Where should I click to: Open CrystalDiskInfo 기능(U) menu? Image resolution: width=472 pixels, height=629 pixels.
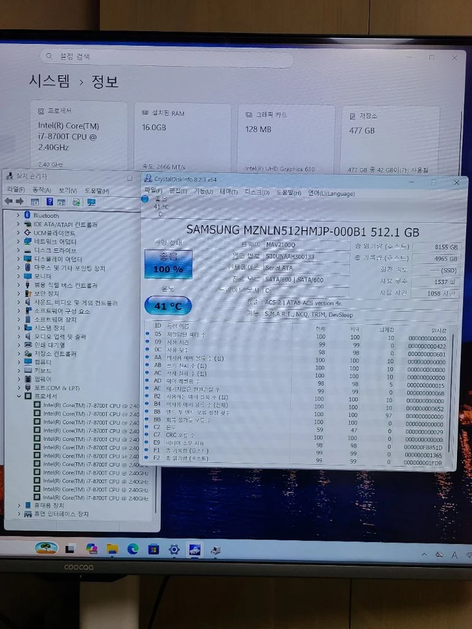(x=203, y=191)
